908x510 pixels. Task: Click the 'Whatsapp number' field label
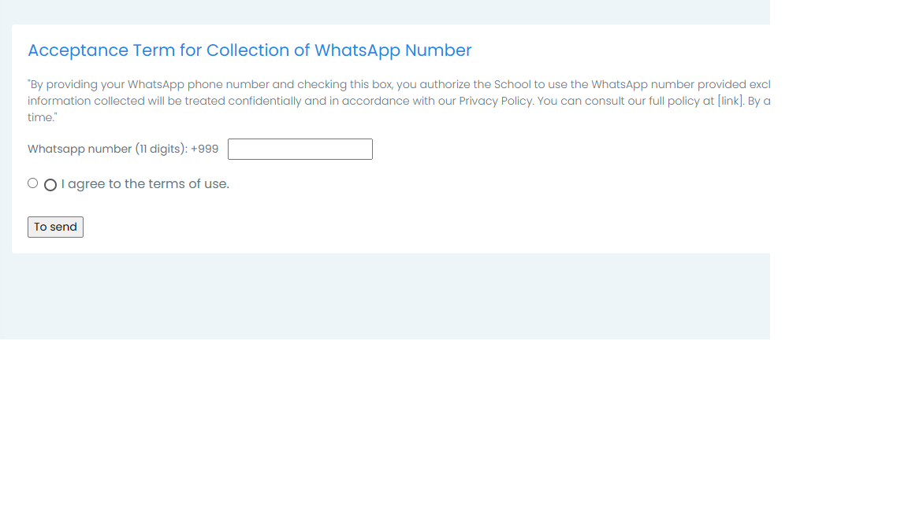tap(80, 150)
